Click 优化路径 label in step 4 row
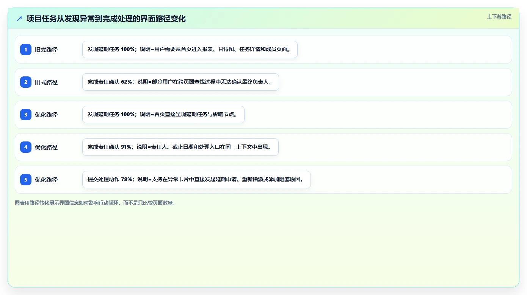 pos(46,147)
